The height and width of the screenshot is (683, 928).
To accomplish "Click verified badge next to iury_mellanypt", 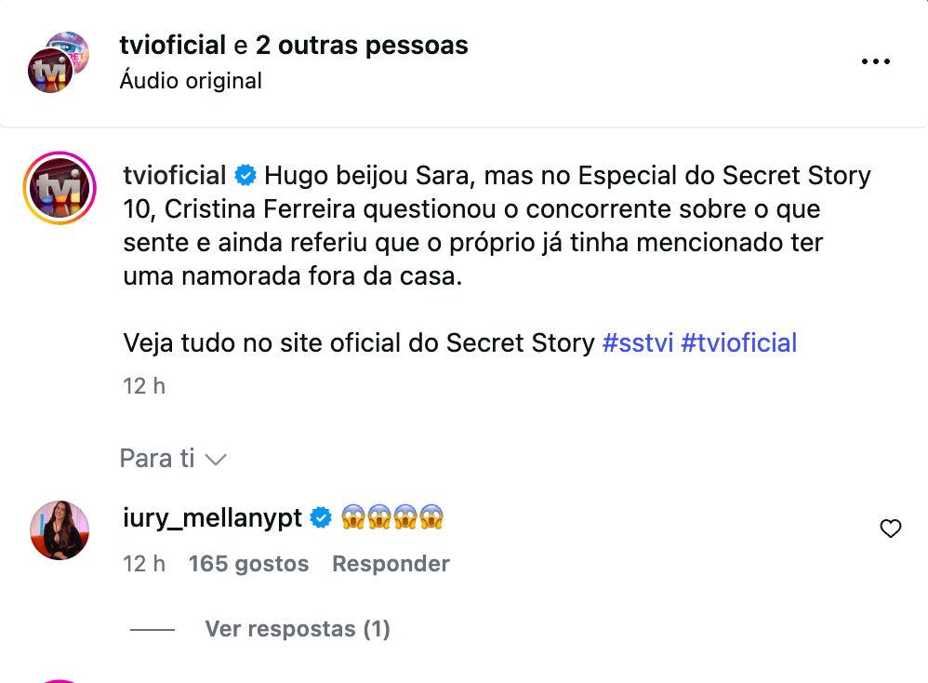I will 321,517.
